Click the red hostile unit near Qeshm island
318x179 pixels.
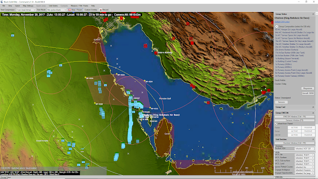click(x=264, y=92)
